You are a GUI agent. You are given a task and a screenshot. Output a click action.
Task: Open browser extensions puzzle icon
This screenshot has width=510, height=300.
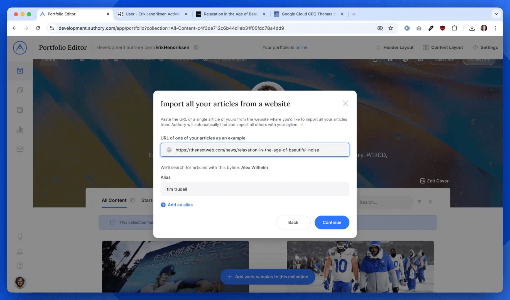[x=454, y=28]
